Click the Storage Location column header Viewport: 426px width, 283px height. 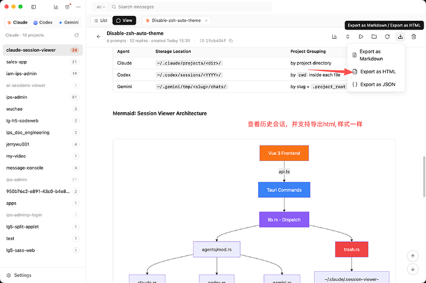pyautogui.click(x=173, y=52)
